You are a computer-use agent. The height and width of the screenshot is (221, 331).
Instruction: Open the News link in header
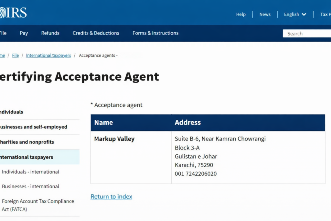(265, 14)
